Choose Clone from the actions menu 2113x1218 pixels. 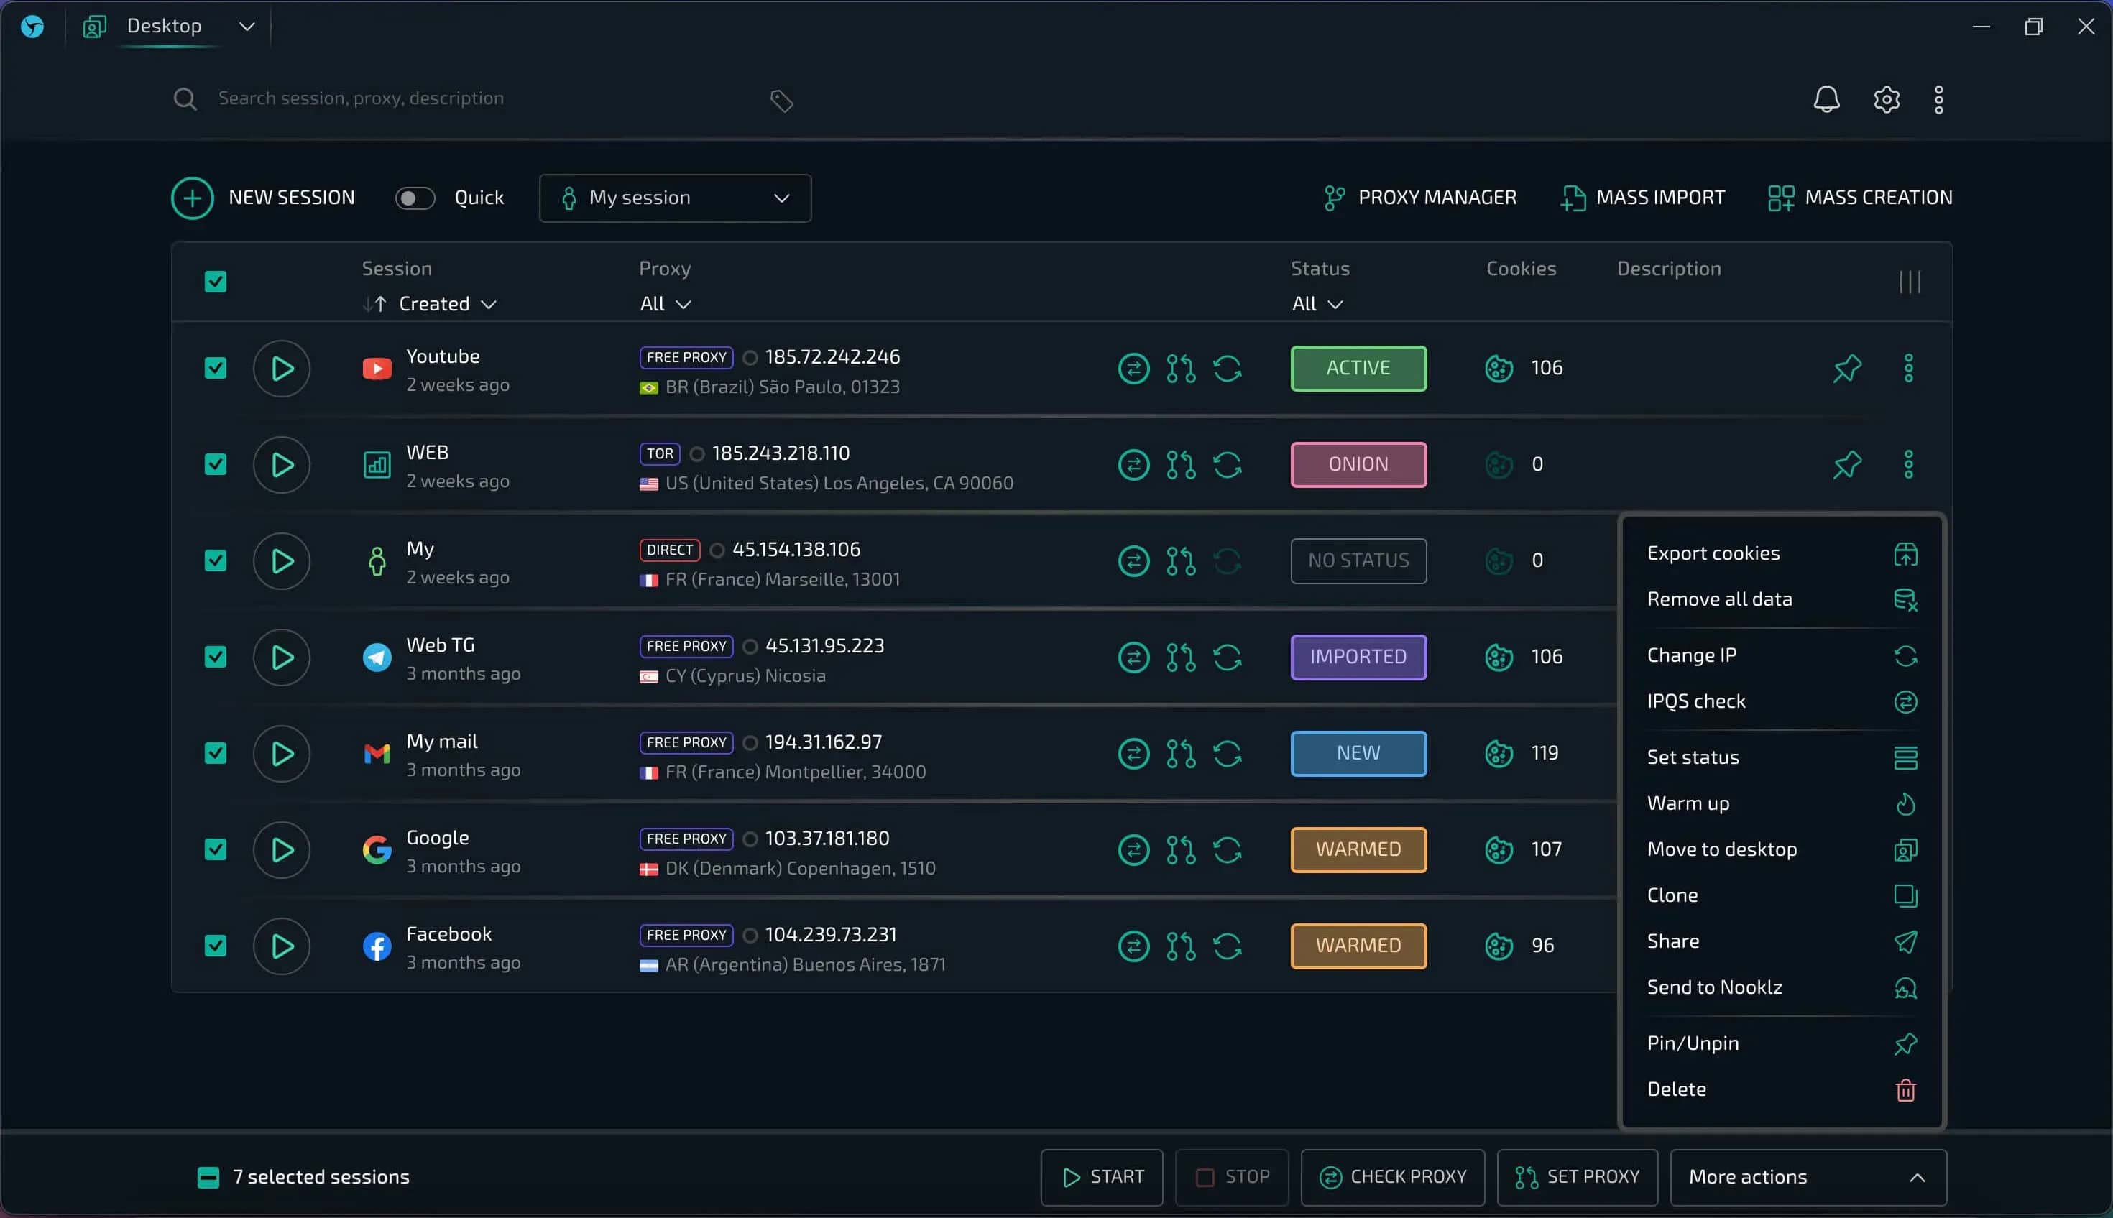click(1781, 895)
